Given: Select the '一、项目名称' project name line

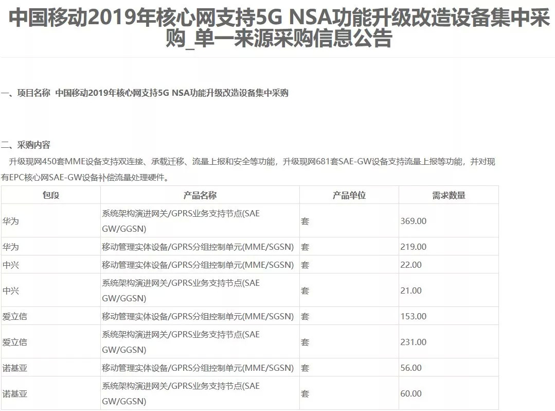Looking at the screenshot, I should (x=145, y=93).
